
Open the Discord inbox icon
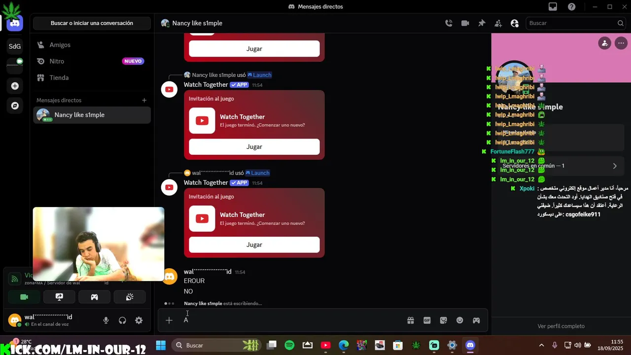coord(553,6)
